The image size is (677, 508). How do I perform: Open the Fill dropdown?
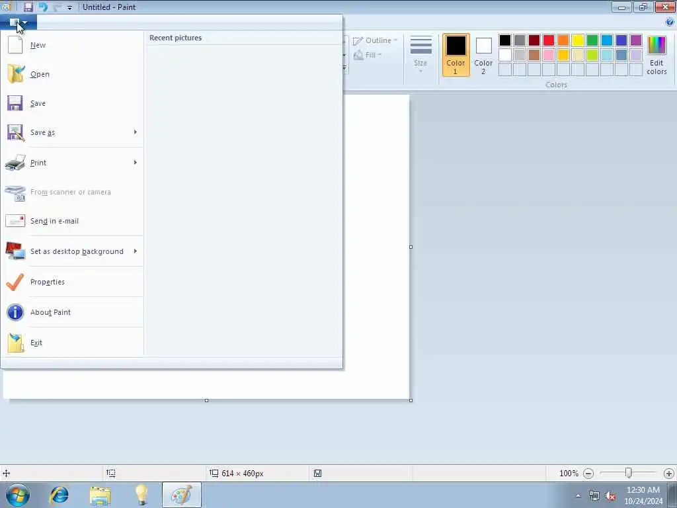click(x=368, y=55)
